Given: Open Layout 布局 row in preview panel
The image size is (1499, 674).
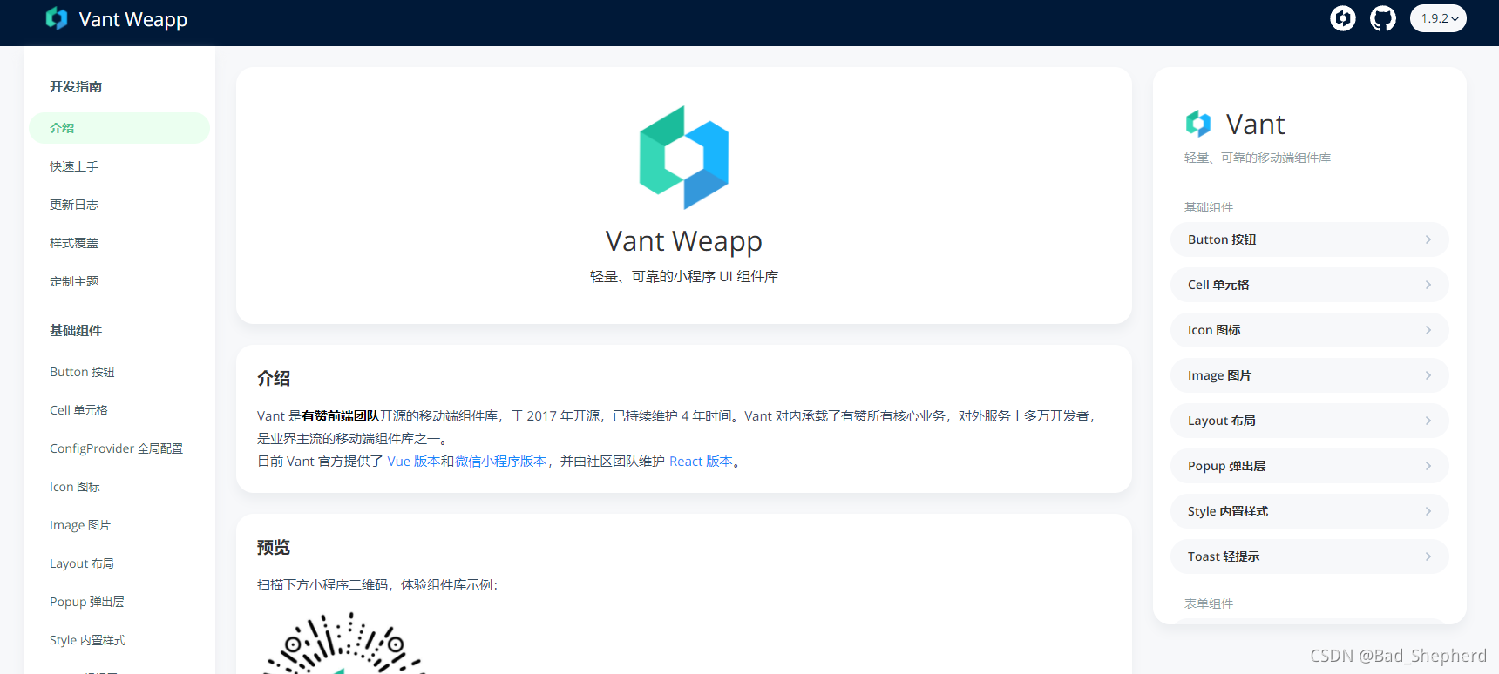Looking at the screenshot, I should [x=1309, y=421].
